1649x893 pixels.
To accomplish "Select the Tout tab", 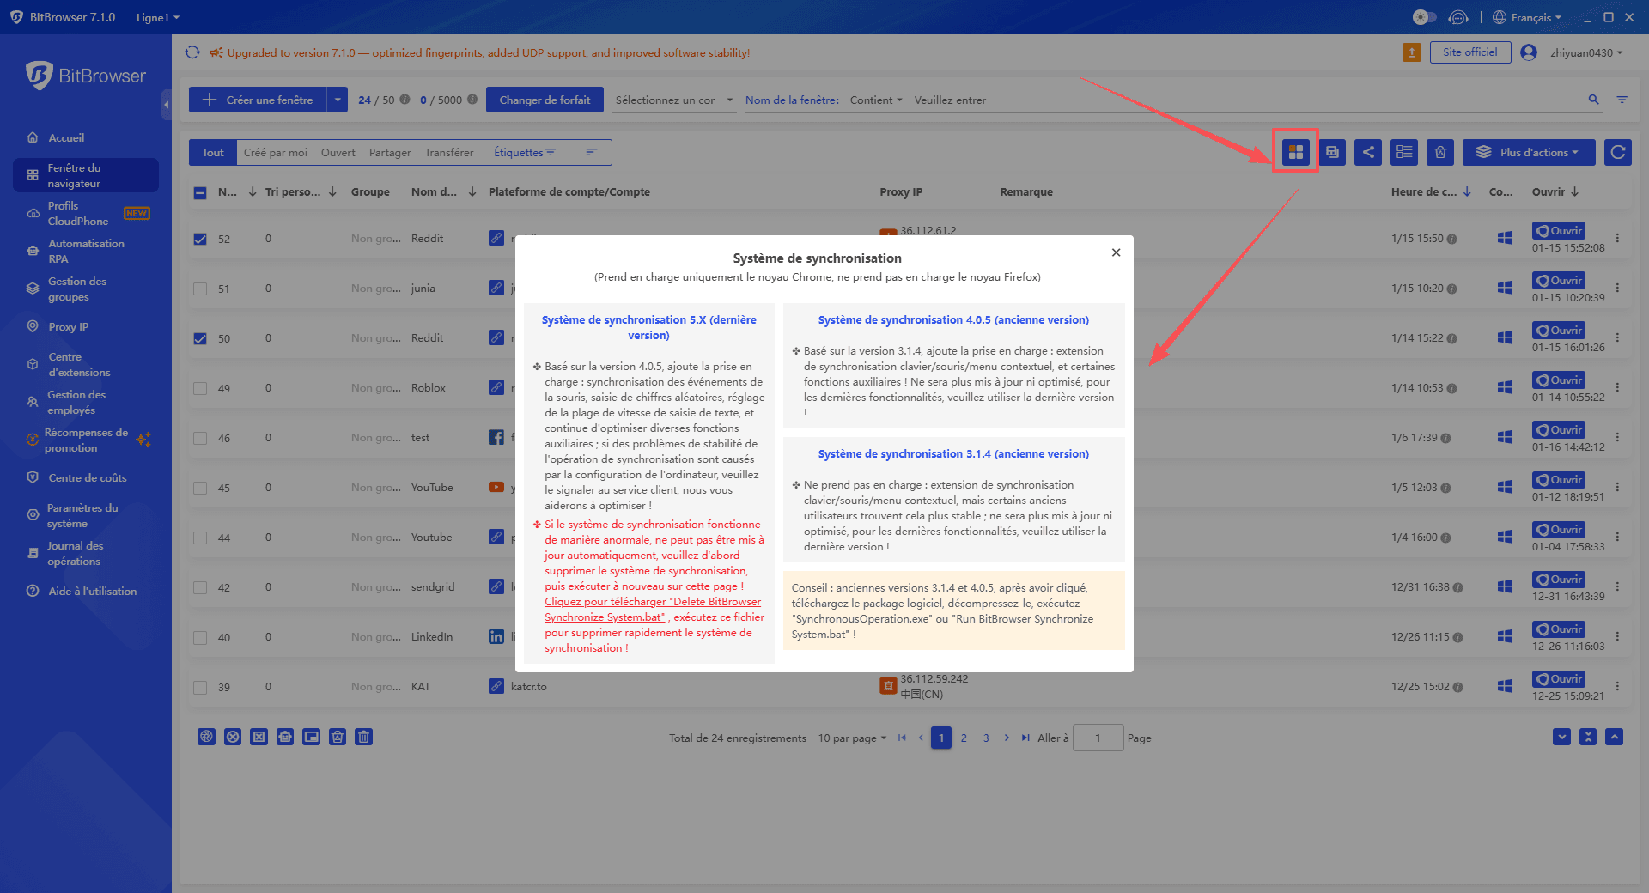I will (x=213, y=152).
